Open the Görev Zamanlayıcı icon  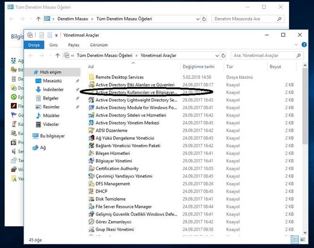click(91, 222)
